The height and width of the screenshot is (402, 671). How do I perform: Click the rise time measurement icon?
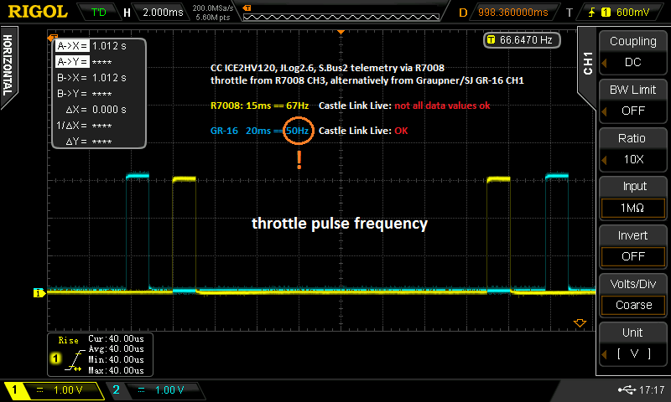[67, 358]
